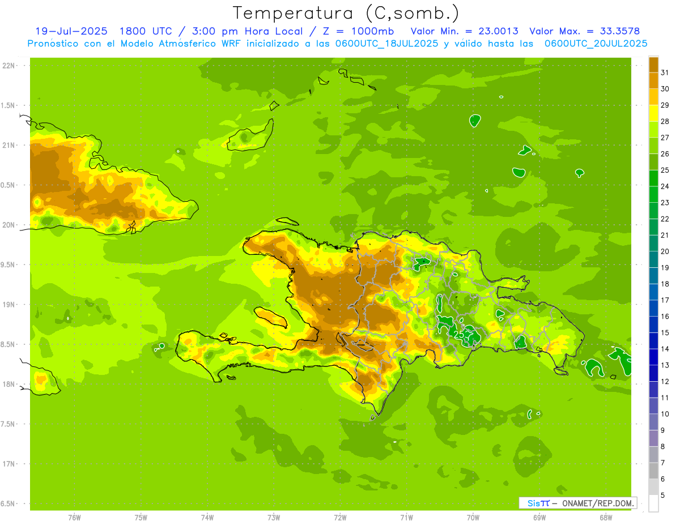Click the '73W' longitude label

274,518
